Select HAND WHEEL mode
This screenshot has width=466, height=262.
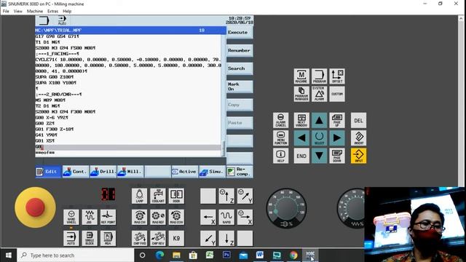(71, 217)
